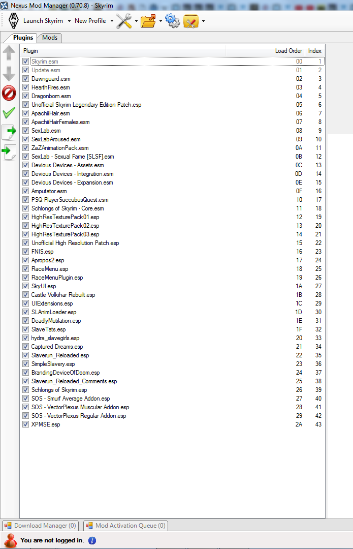Click the 'You are not logged in.' status
The width and height of the screenshot is (353, 549).
pos(52,540)
